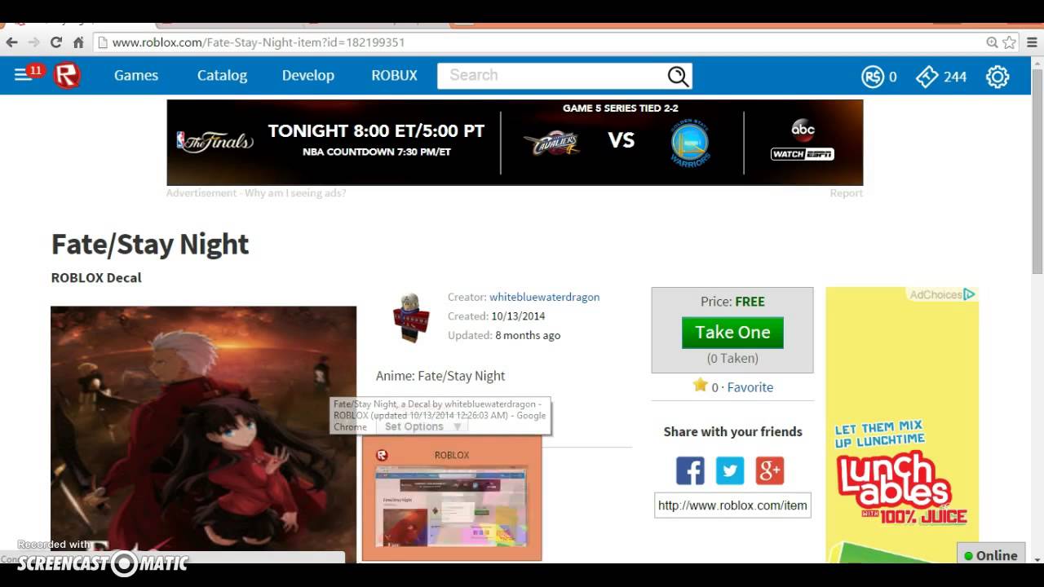The height and width of the screenshot is (587, 1044).
Task: Click the AdChoices icon
Action: tap(969, 294)
